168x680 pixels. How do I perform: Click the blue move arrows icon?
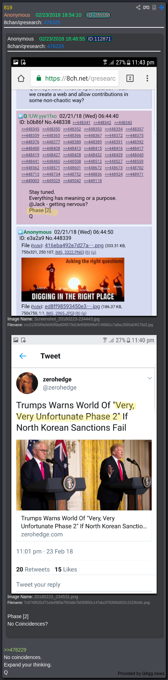[162, 7]
